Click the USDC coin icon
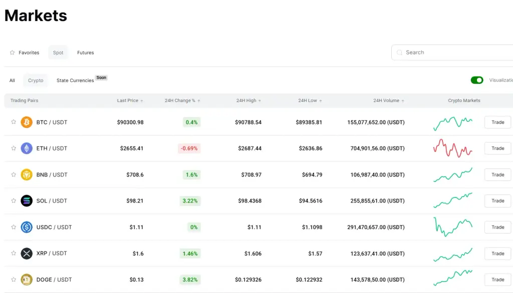This screenshot has height=293, width=513. 27,227
